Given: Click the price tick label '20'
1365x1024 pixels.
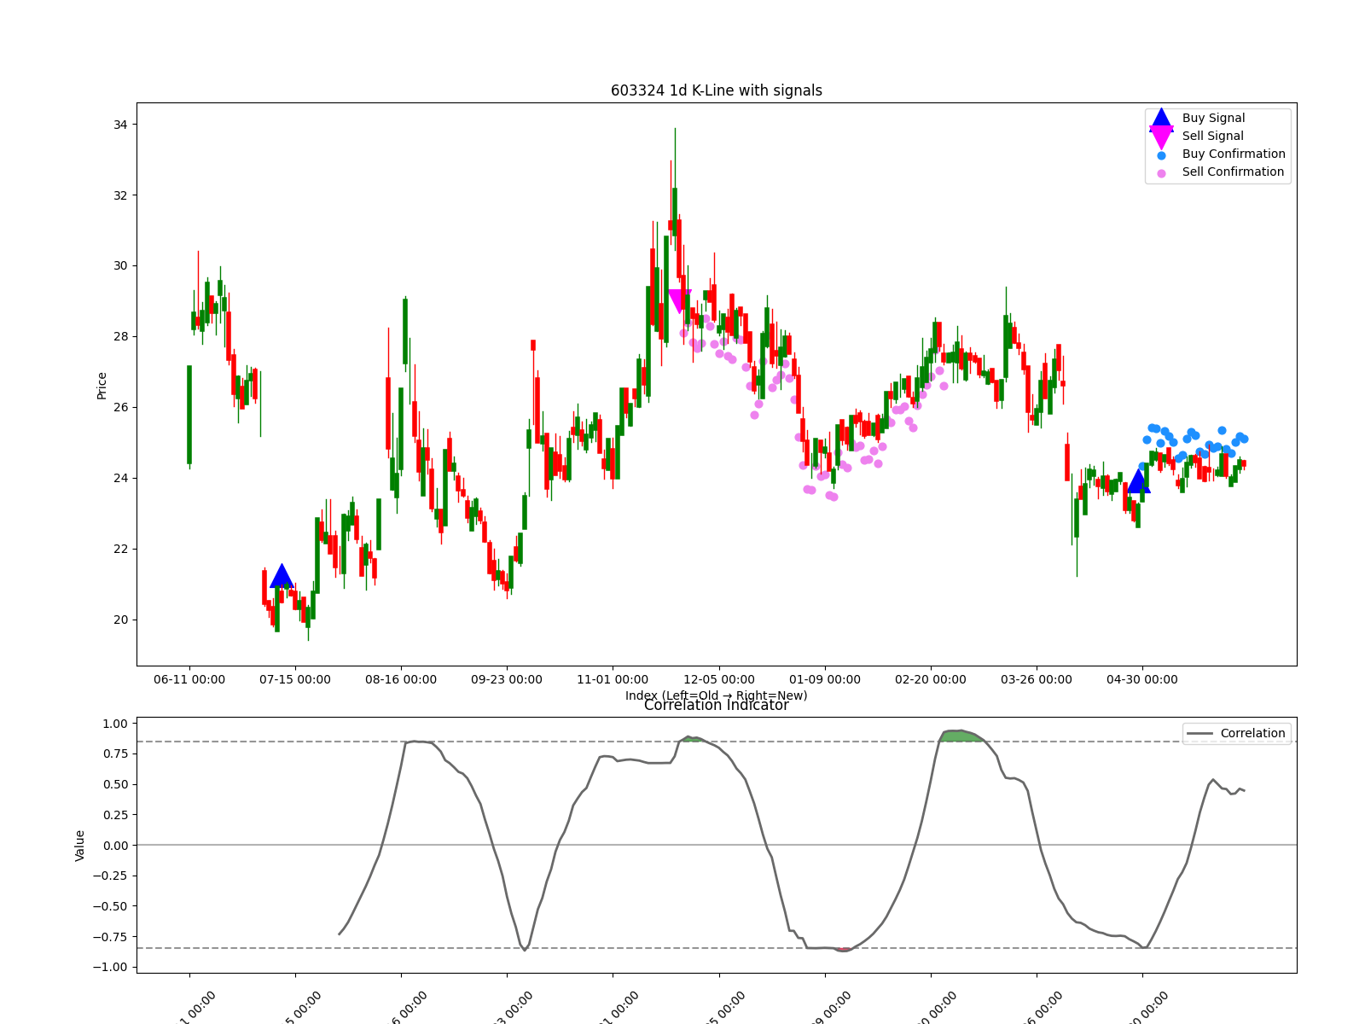Looking at the screenshot, I should pos(120,620).
